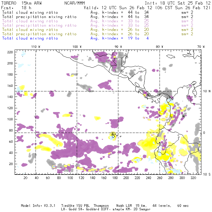Select the "Fcst: 18 h" forecast label
This screenshot has width=212, height=212.
16,7
